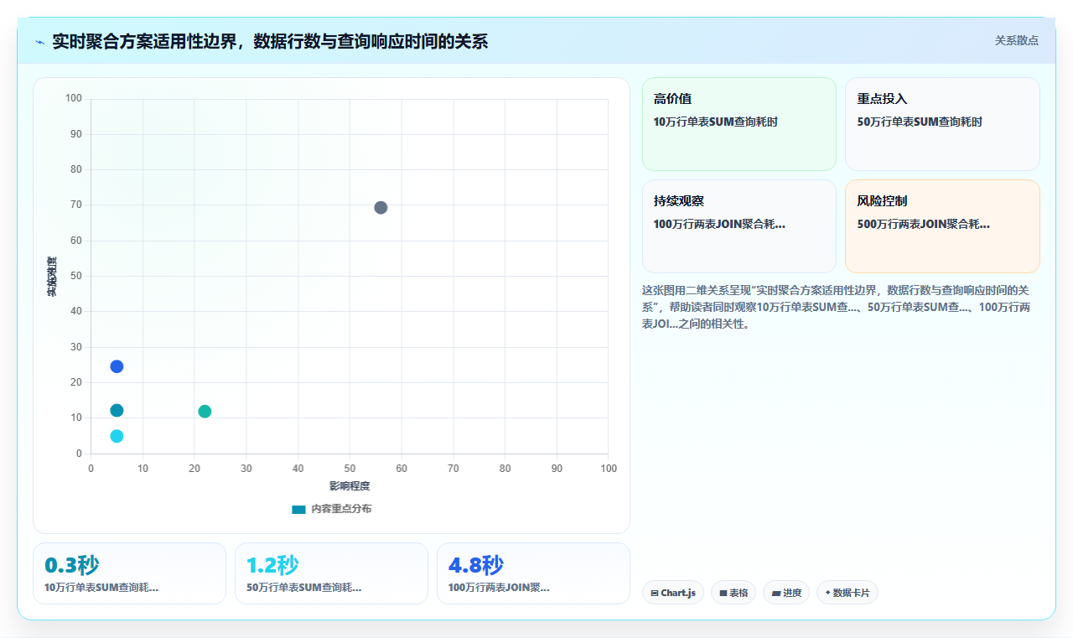This screenshot has width=1073, height=638.
Task: Click the Chart.js tag icon
Action: (655, 593)
